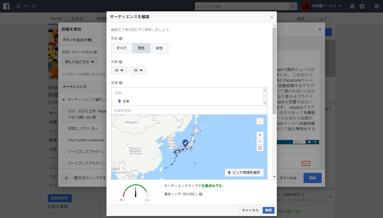Click the Facebook logo icon

[x=6, y=6]
